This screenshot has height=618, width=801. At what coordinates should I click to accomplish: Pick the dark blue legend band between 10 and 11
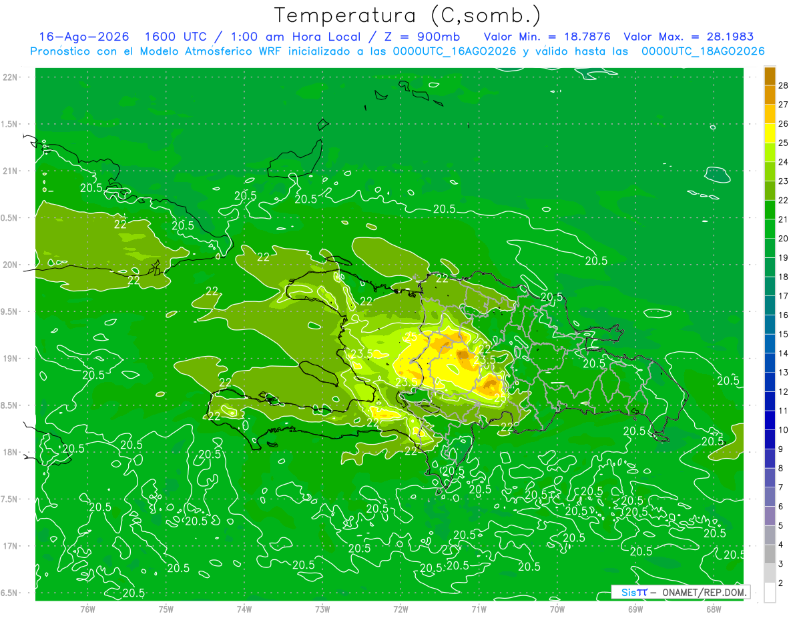[x=770, y=420]
